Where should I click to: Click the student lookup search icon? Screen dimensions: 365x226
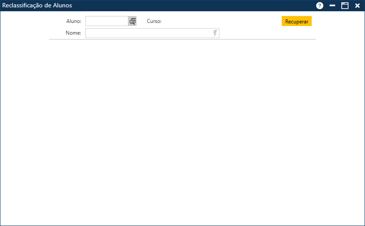point(132,21)
